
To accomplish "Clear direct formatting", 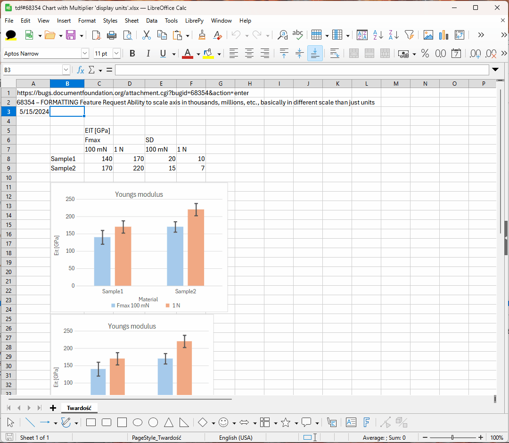I will (217, 35).
